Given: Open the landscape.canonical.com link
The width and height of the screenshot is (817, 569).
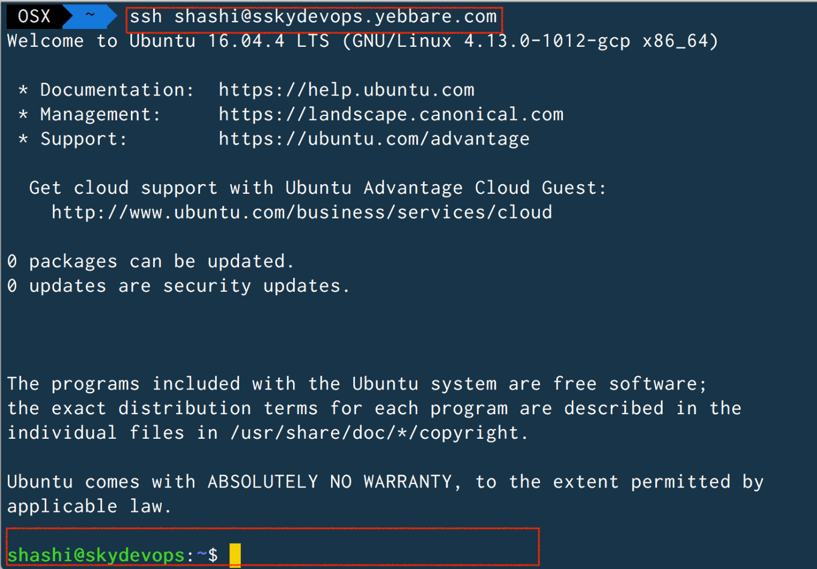Looking at the screenshot, I should point(391,115).
